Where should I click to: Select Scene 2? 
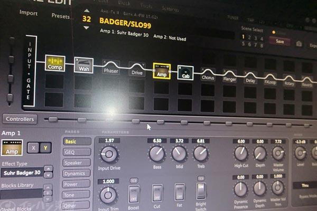(x=250, y=37)
